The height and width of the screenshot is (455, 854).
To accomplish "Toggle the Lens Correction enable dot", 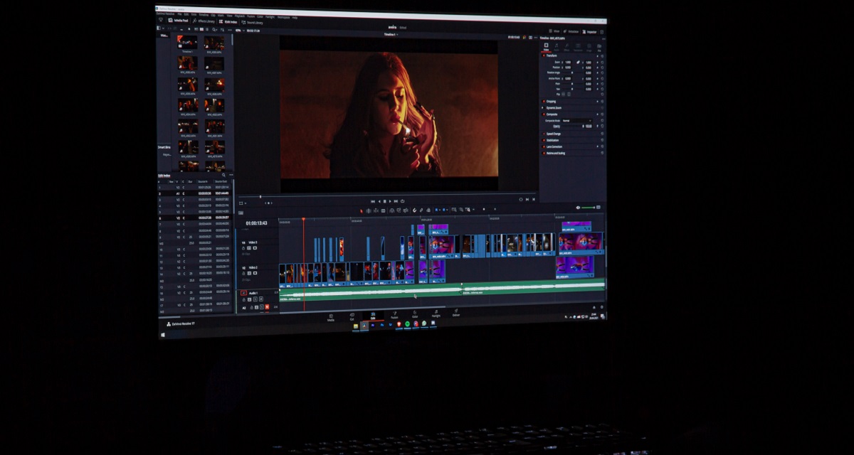I will (543, 146).
